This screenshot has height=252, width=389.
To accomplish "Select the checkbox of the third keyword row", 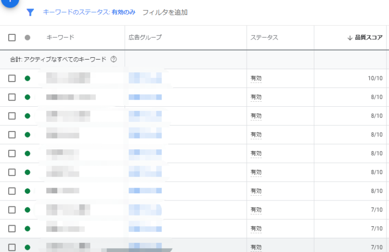I will point(12,116).
